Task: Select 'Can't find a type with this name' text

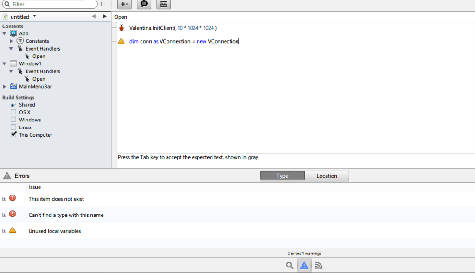Action: [66, 215]
